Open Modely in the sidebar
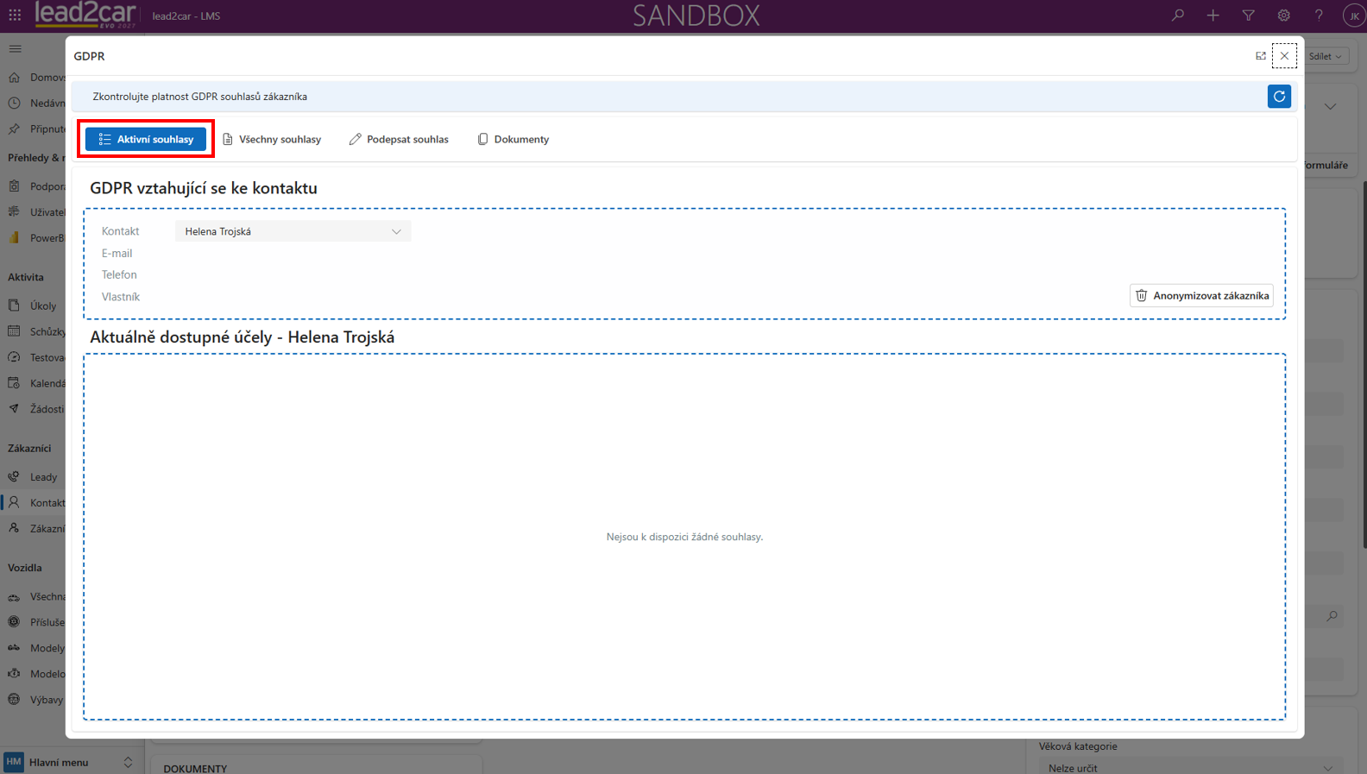Image resolution: width=1367 pixels, height=774 pixels. (x=35, y=648)
